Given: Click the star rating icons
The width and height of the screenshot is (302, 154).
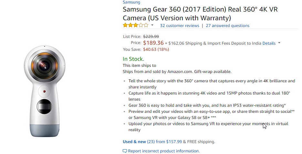Looking at the screenshot, I should (136, 25).
